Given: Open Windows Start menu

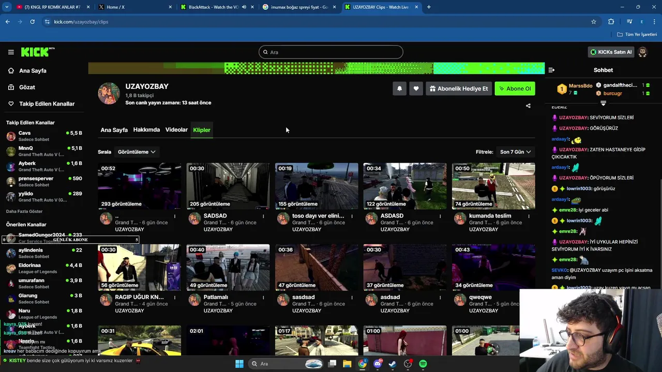Looking at the screenshot, I should [x=239, y=364].
